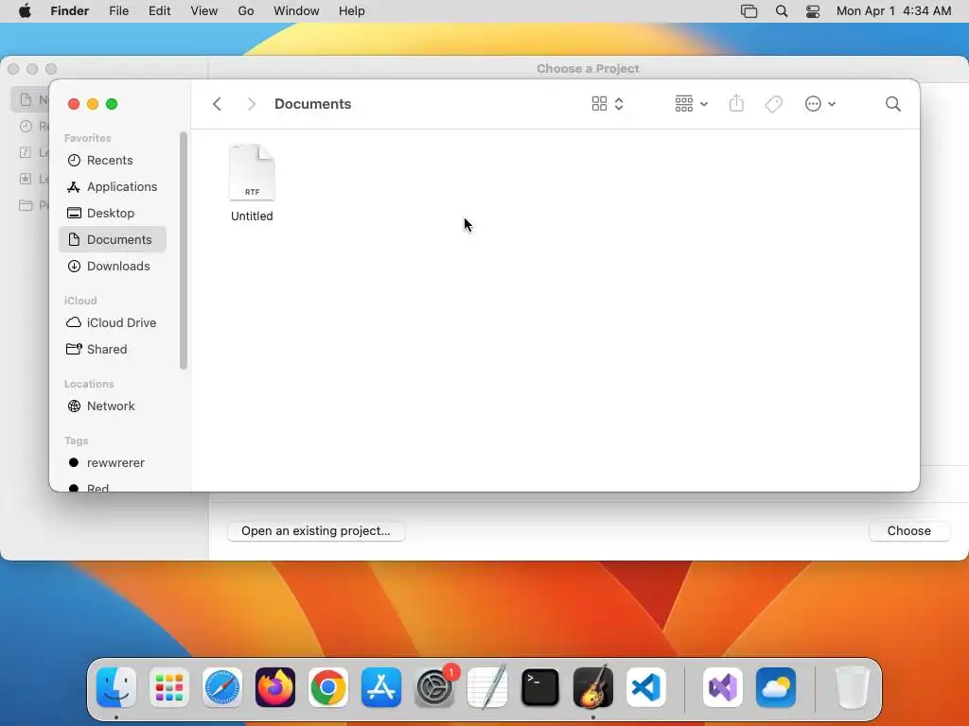Select the Untitled RTF file

click(x=252, y=182)
